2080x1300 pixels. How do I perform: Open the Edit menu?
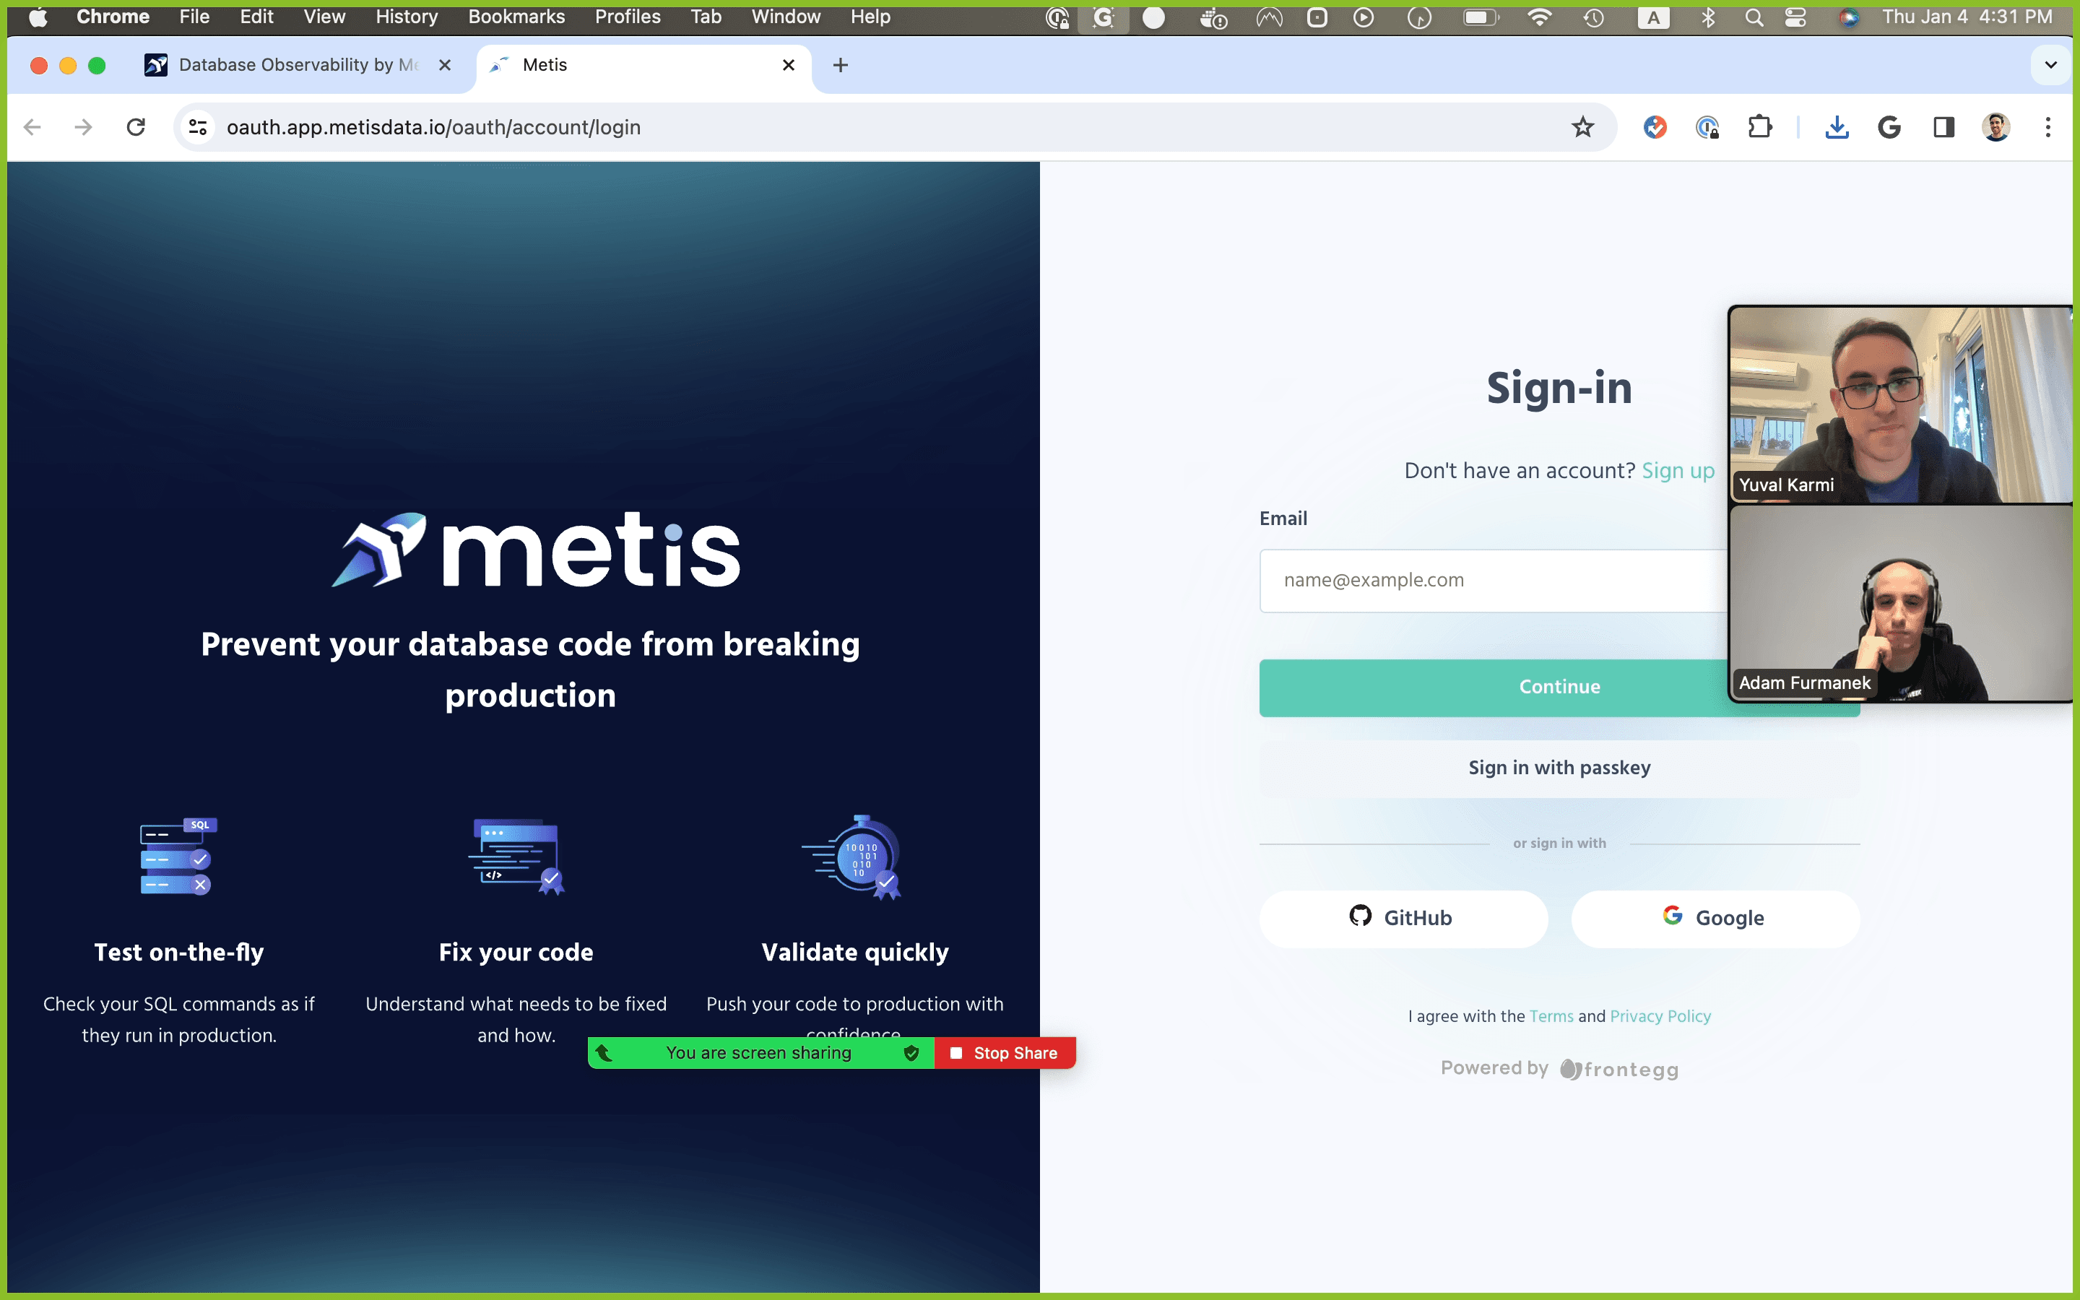coord(256,17)
